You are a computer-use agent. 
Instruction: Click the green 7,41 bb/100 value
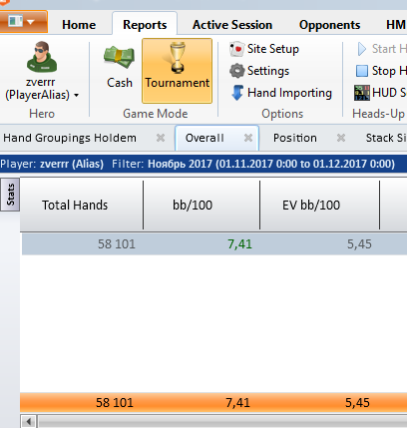[x=239, y=244]
